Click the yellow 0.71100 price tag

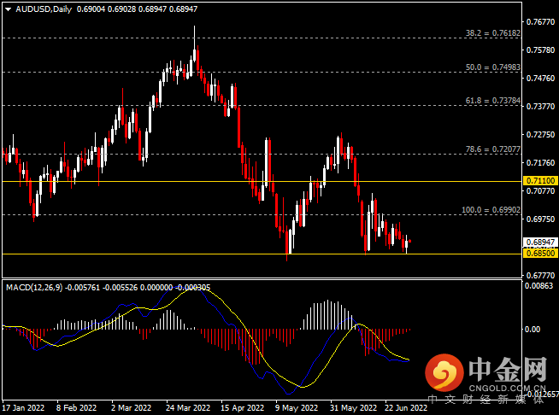(540, 181)
